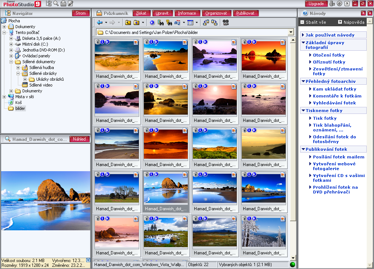Rotate photo right with toolbar icon
Viewport: 374px width, 269px height.
tap(214, 22)
